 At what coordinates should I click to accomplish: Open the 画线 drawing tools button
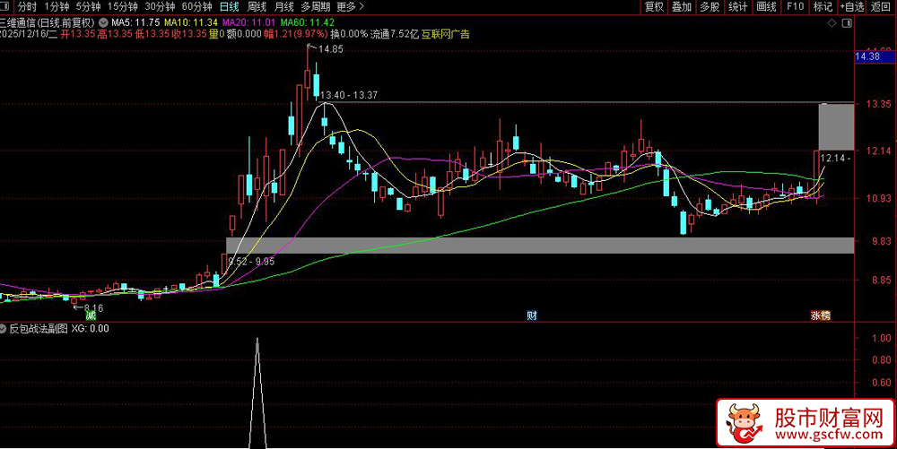pos(766,7)
